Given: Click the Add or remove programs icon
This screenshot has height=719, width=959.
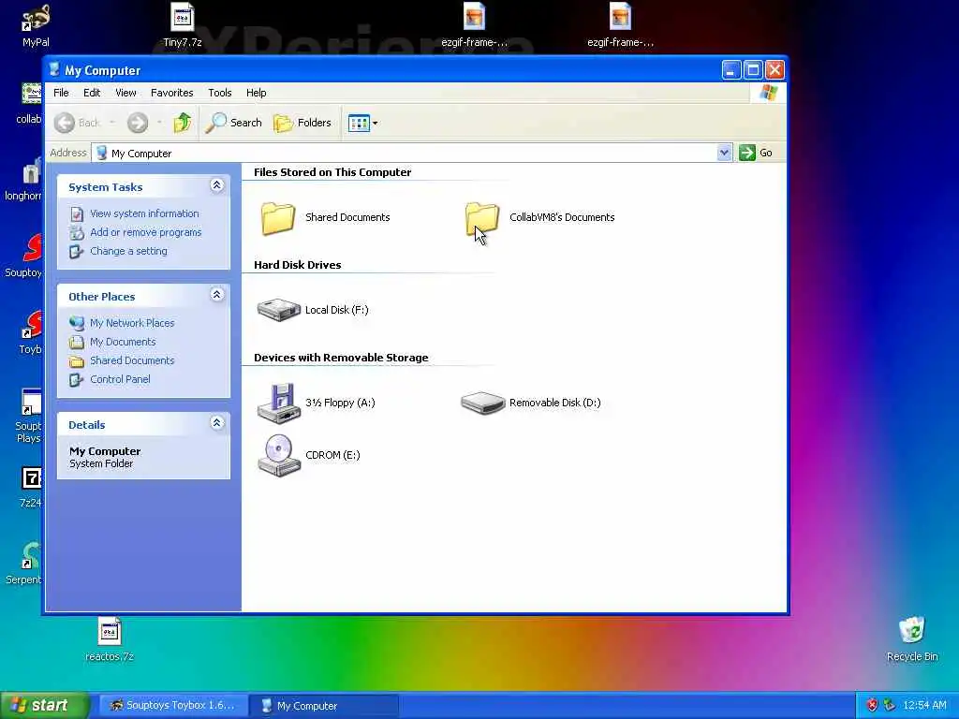Looking at the screenshot, I should (x=77, y=232).
